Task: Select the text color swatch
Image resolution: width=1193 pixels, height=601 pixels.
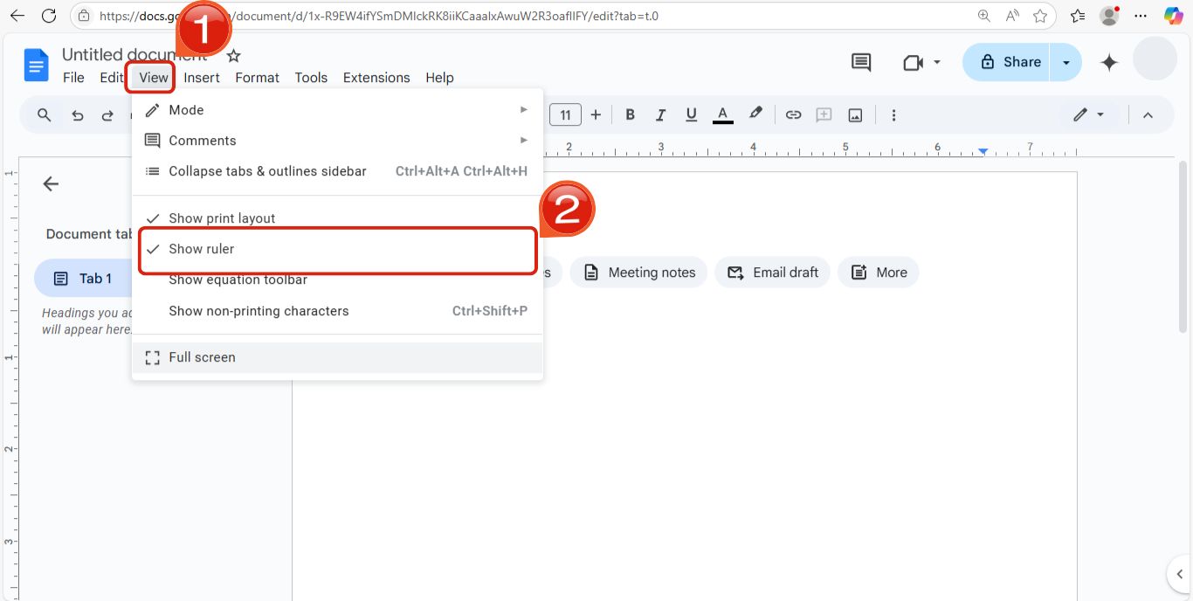Action: coord(721,114)
